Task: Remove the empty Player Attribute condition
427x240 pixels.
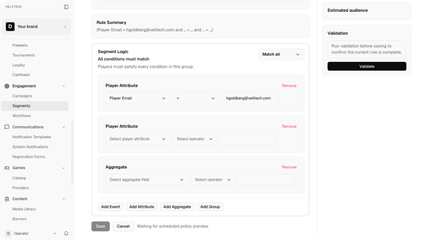Action: point(289,126)
